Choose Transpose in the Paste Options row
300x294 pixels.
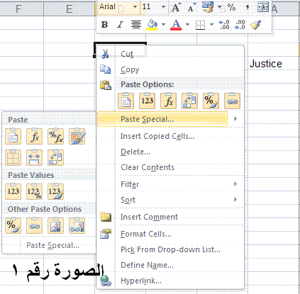(189, 101)
